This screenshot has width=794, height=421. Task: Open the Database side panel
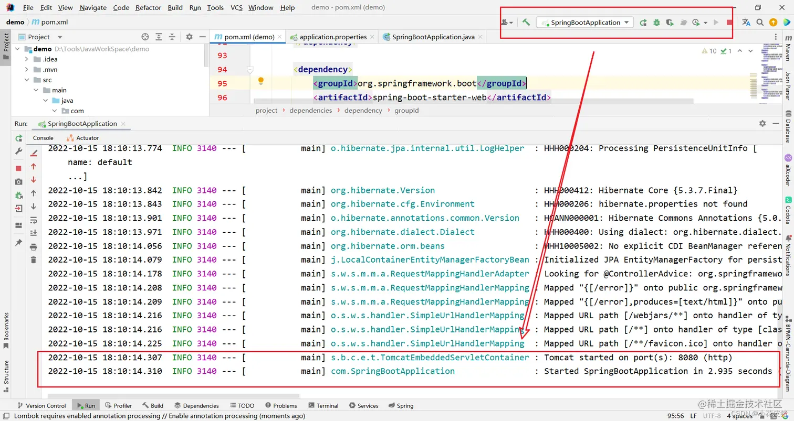pos(788,126)
